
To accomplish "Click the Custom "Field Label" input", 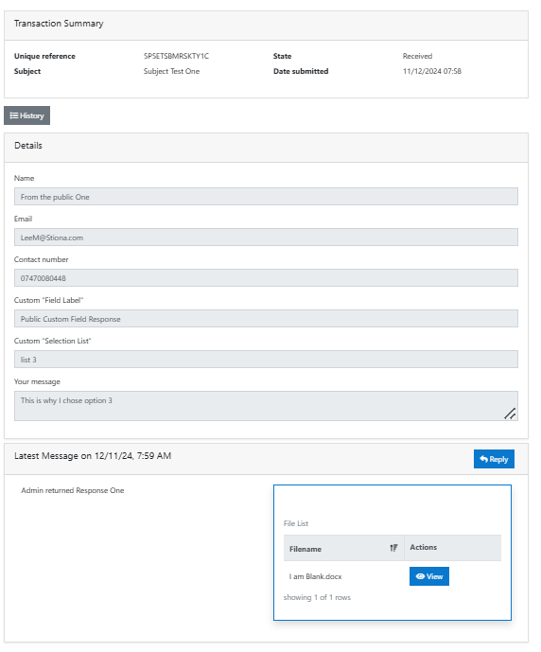I will pos(266,319).
